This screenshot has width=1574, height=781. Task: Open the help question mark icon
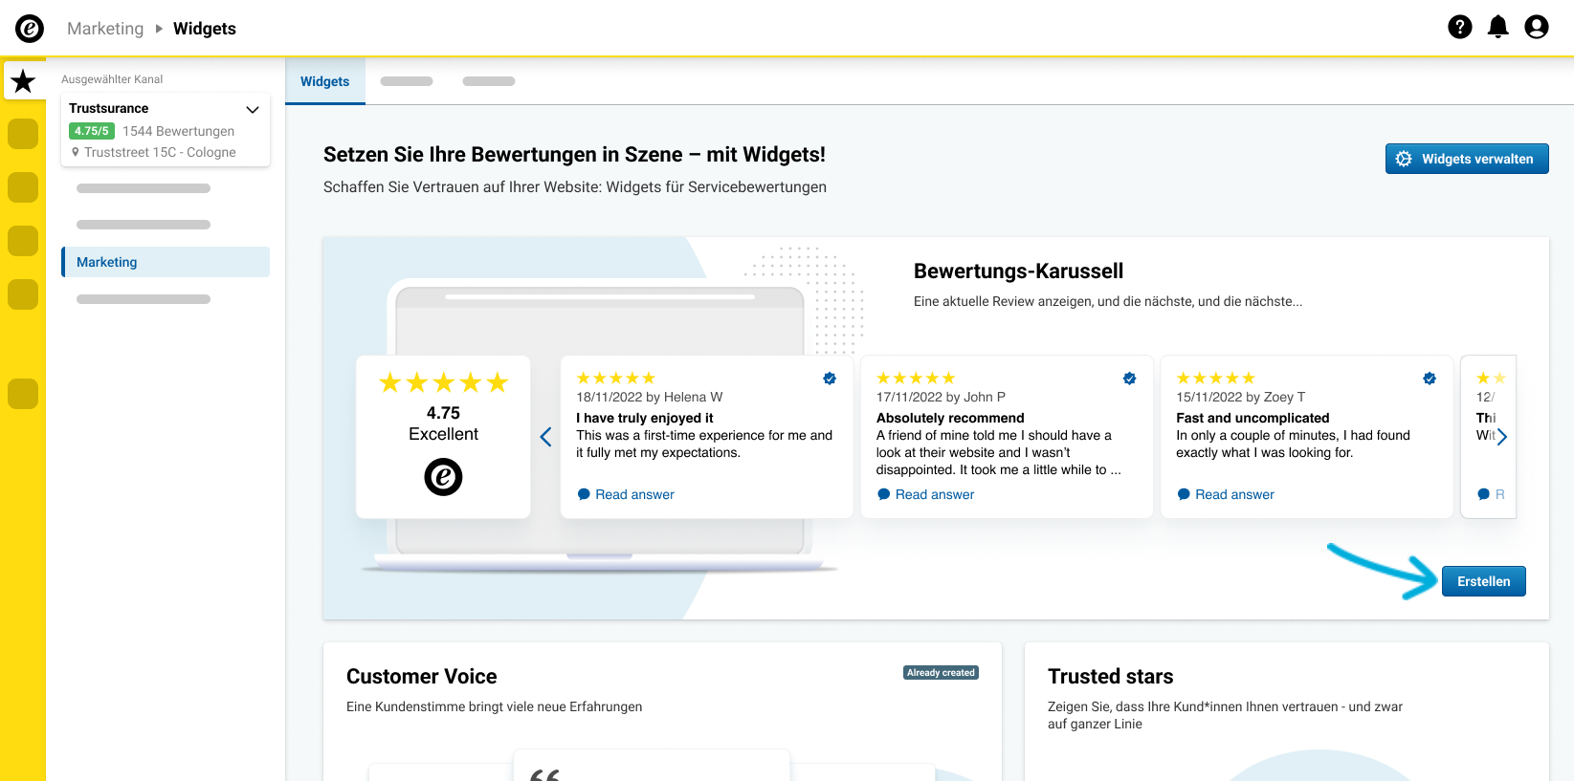point(1460,27)
